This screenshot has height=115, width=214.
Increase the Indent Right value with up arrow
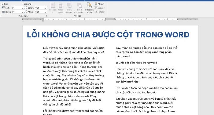click(x=23, y=11)
